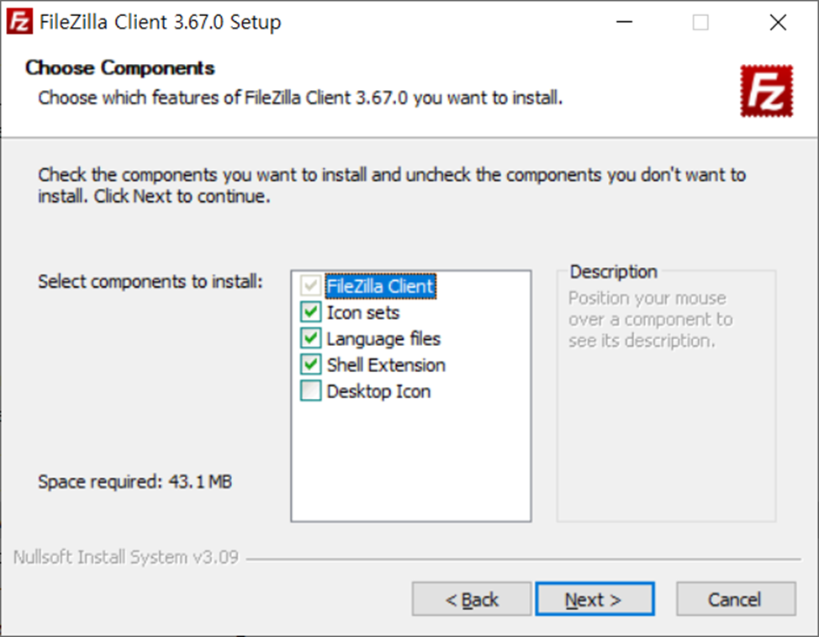
Task: Click the Choose Components heading
Action: (119, 68)
